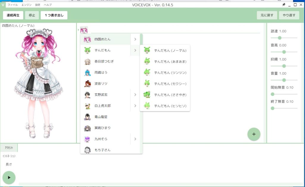This screenshot has width=305, height=187.
Task: Choose もち子さん name in character list
Action: pos(102,150)
